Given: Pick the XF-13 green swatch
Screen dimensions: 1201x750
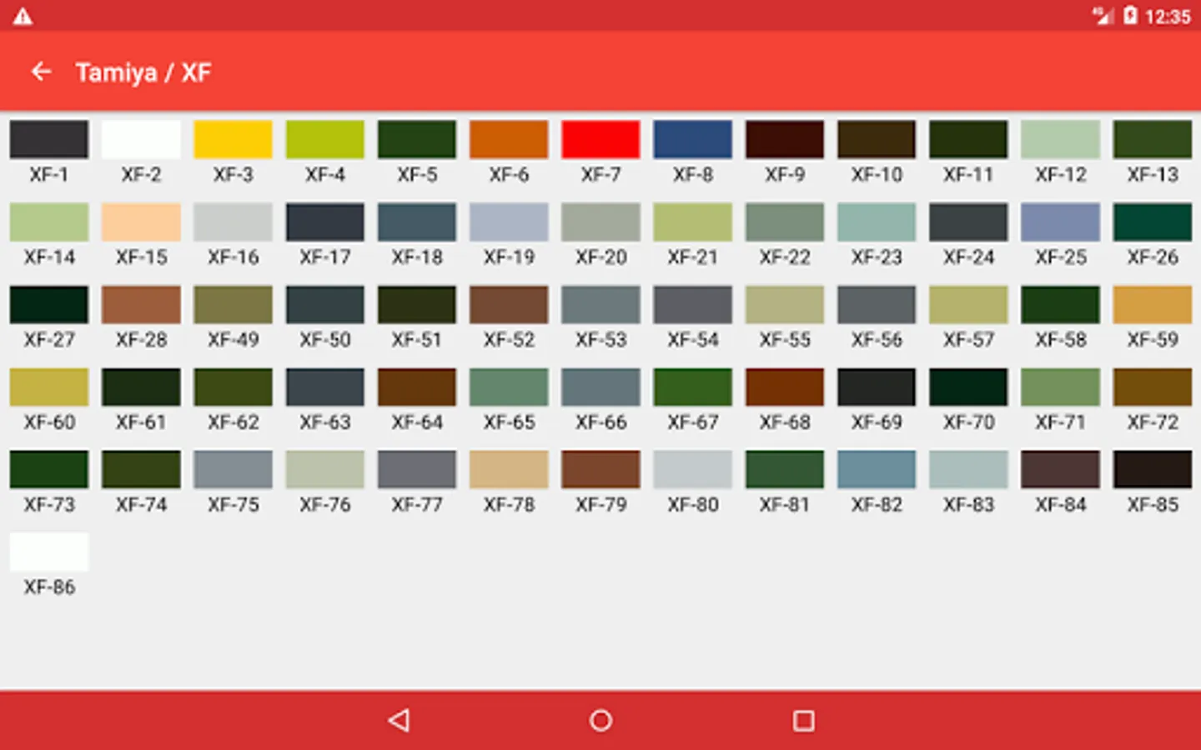Looking at the screenshot, I should (1153, 139).
